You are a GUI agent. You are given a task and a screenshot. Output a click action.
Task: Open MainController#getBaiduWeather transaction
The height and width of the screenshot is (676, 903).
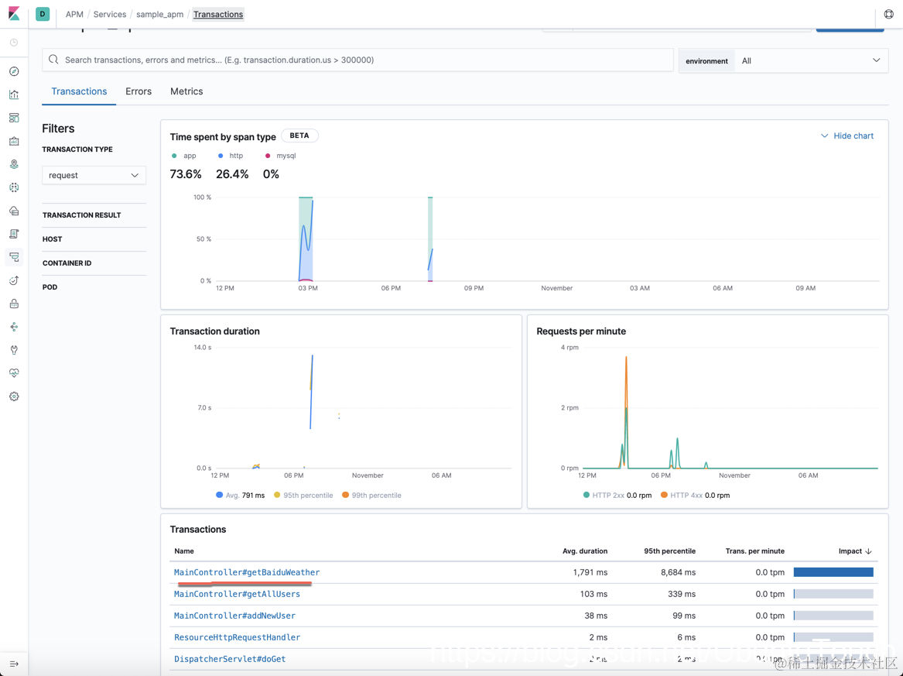pos(247,572)
